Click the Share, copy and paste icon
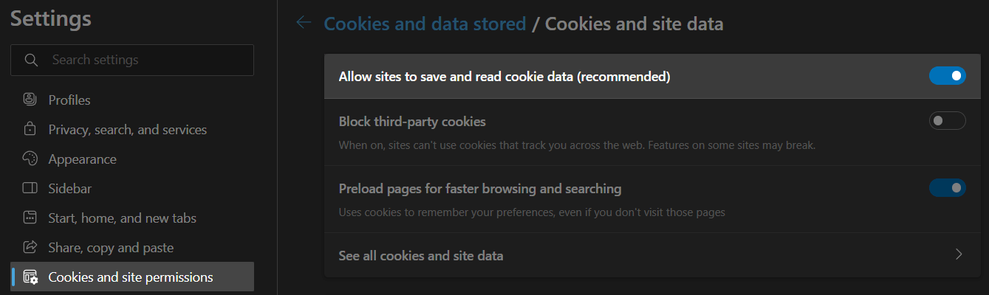 coord(30,248)
